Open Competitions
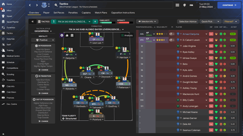 click(x=12, y=68)
